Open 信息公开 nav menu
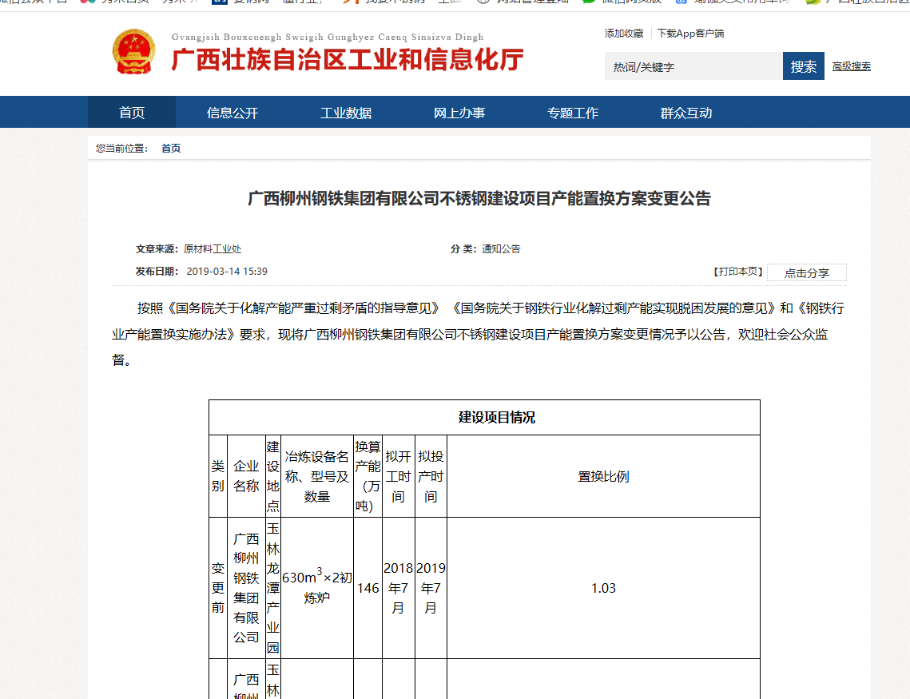The width and height of the screenshot is (910, 699). 232,113
